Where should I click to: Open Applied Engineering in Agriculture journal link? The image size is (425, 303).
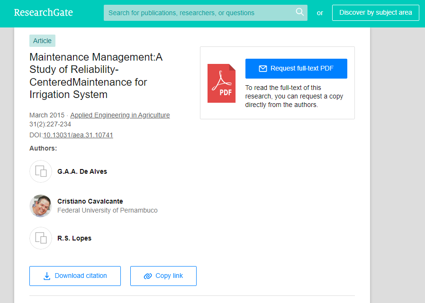[x=120, y=115]
